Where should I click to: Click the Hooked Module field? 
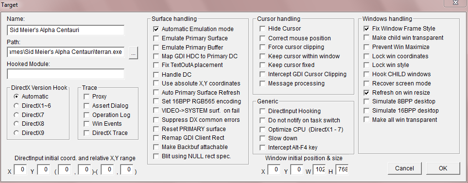[x=66, y=74]
